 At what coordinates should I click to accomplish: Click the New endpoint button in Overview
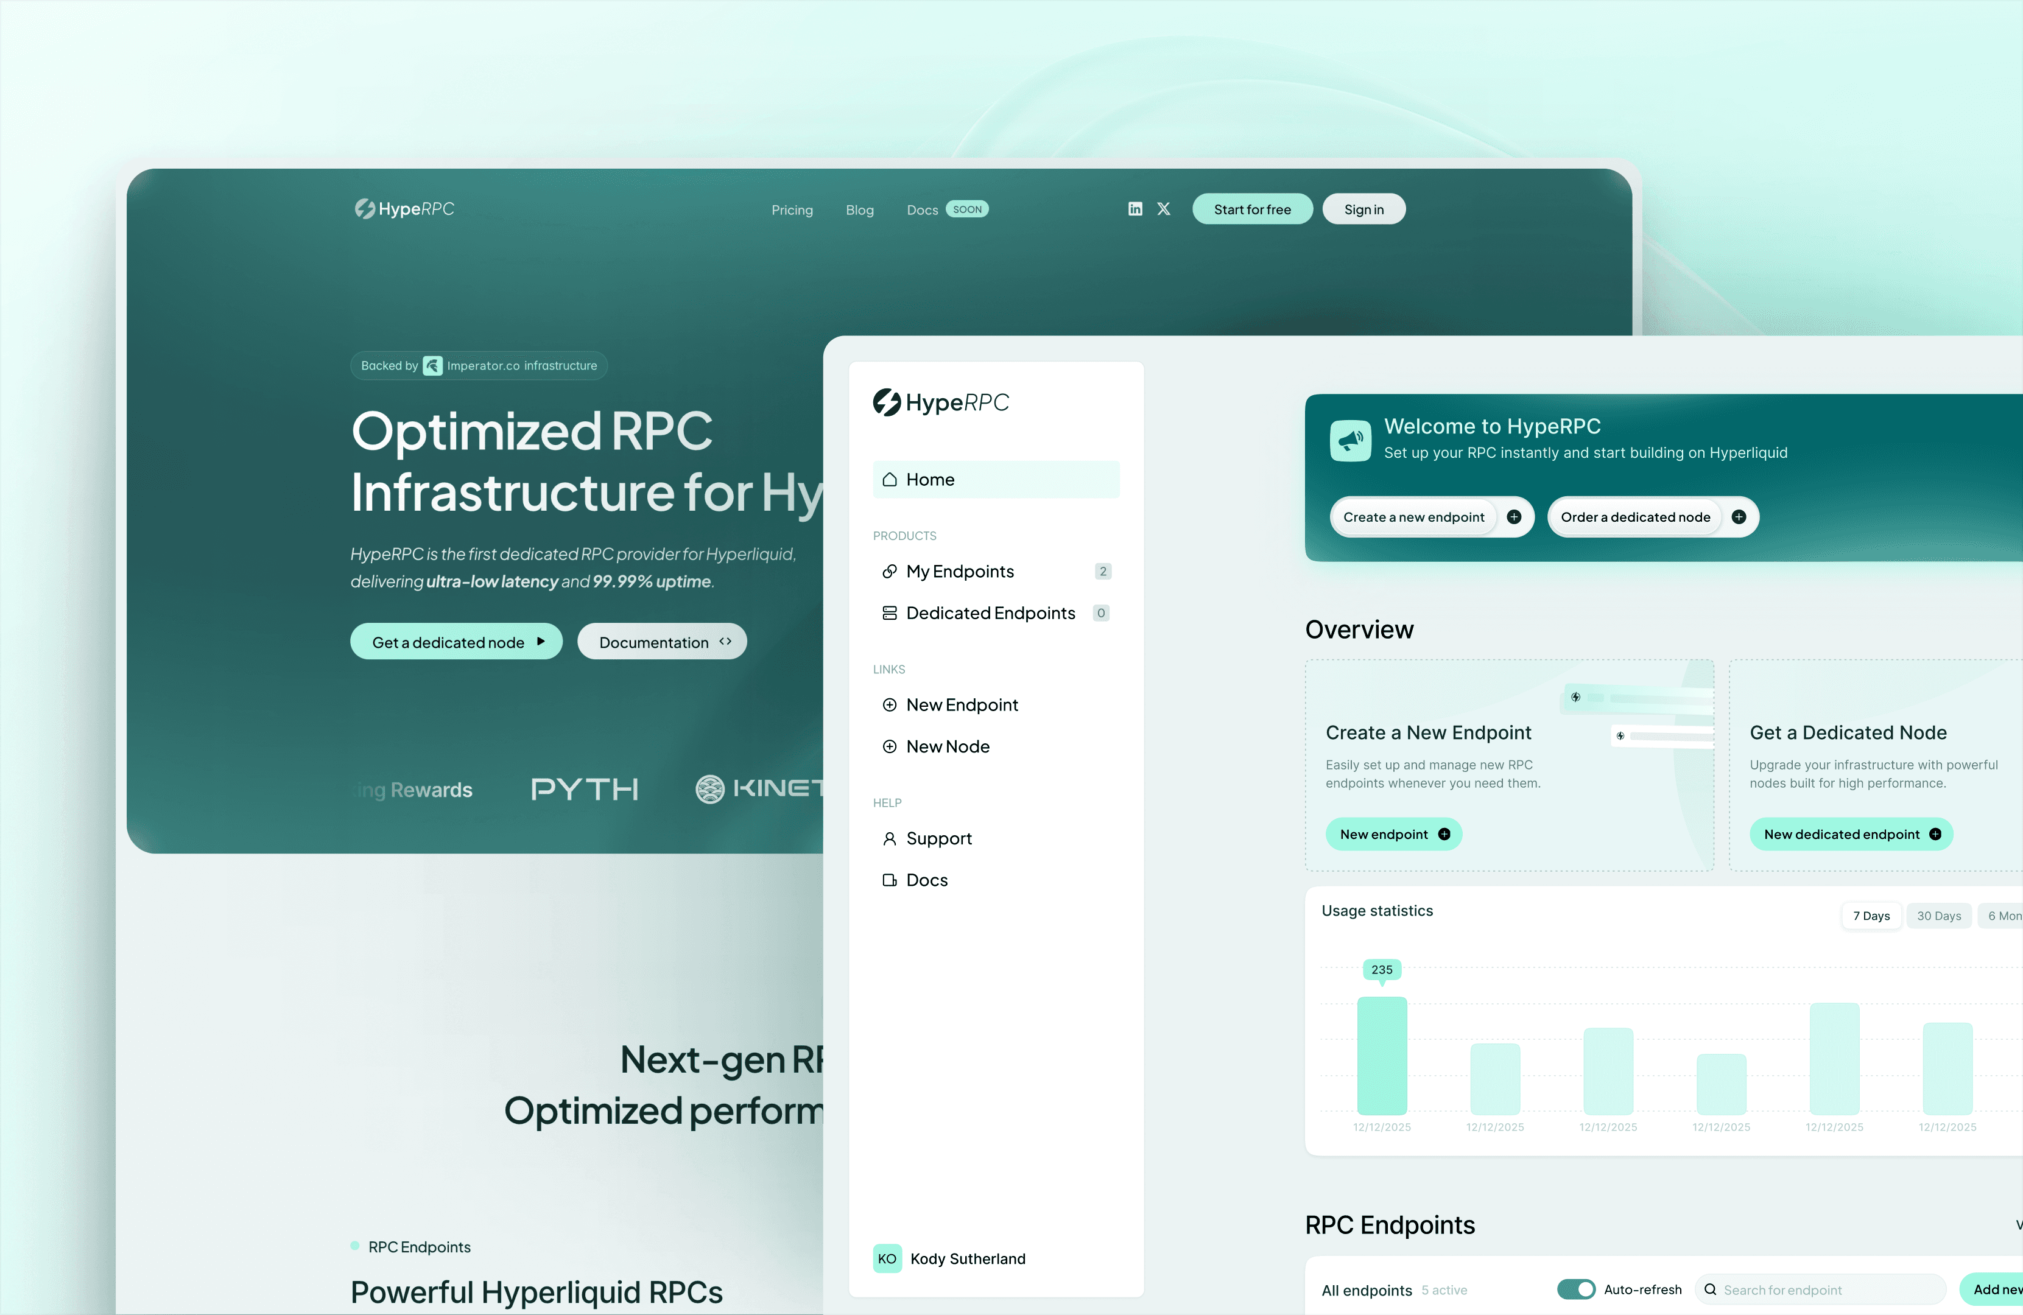[x=1394, y=834]
